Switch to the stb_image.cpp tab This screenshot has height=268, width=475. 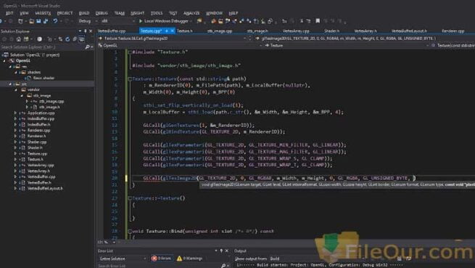[x=220, y=31]
